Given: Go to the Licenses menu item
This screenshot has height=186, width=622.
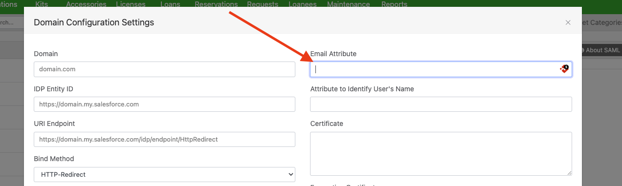Looking at the screenshot, I should (x=131, y=4).
